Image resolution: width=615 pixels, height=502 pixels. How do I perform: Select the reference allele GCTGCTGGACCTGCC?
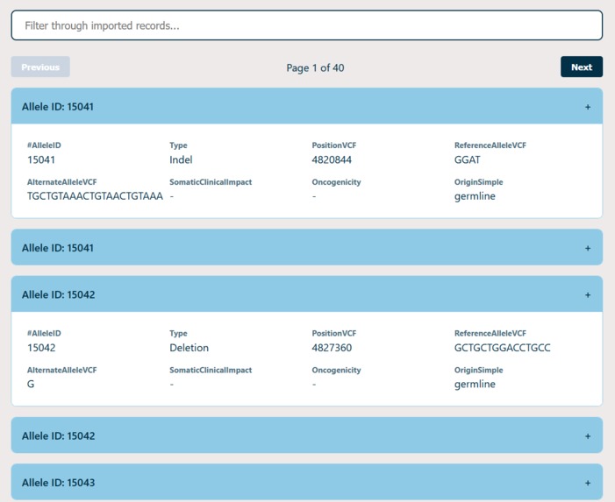(502, 348)
